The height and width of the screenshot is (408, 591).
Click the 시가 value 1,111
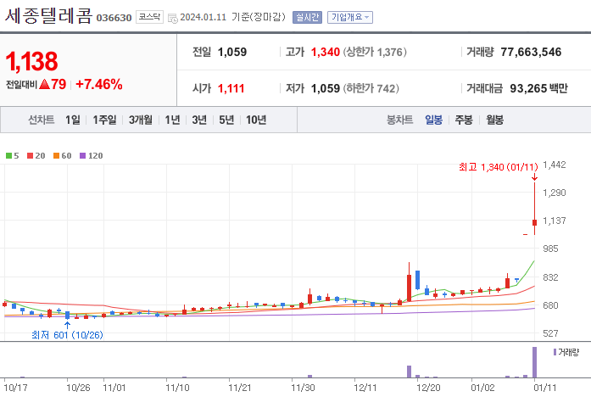pos(231,88)
